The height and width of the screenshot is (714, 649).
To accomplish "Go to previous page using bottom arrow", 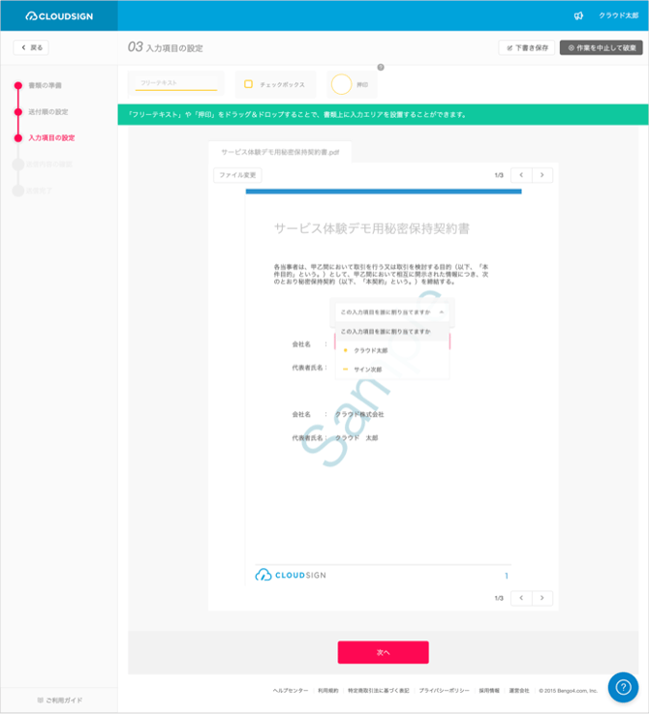I will pos(521,598).
